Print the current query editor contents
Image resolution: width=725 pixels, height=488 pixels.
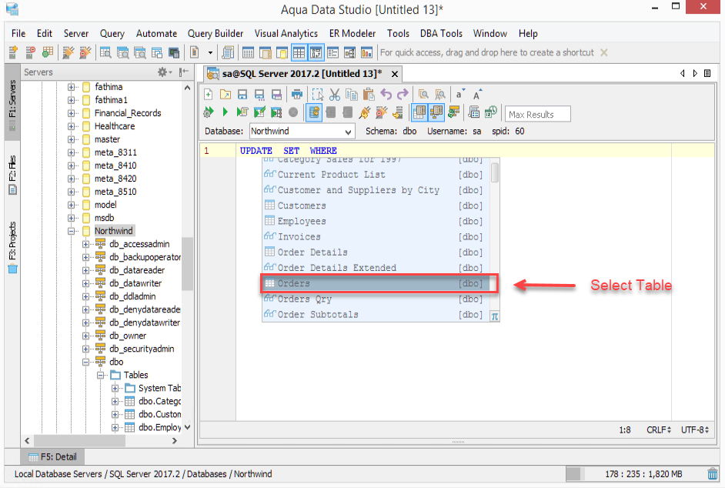[297, 94]
